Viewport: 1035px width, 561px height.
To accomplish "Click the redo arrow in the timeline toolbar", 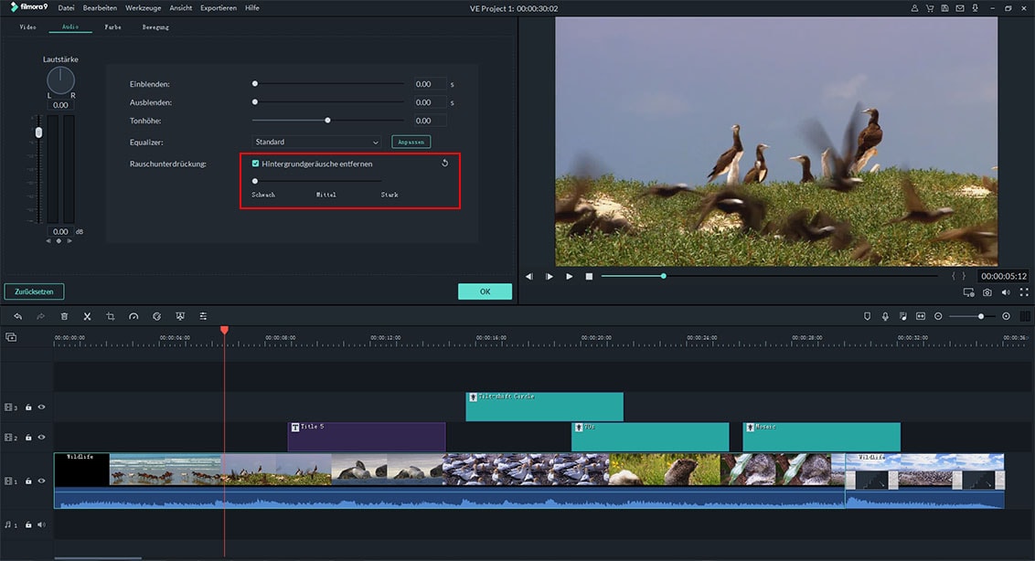I will [41, 316].
